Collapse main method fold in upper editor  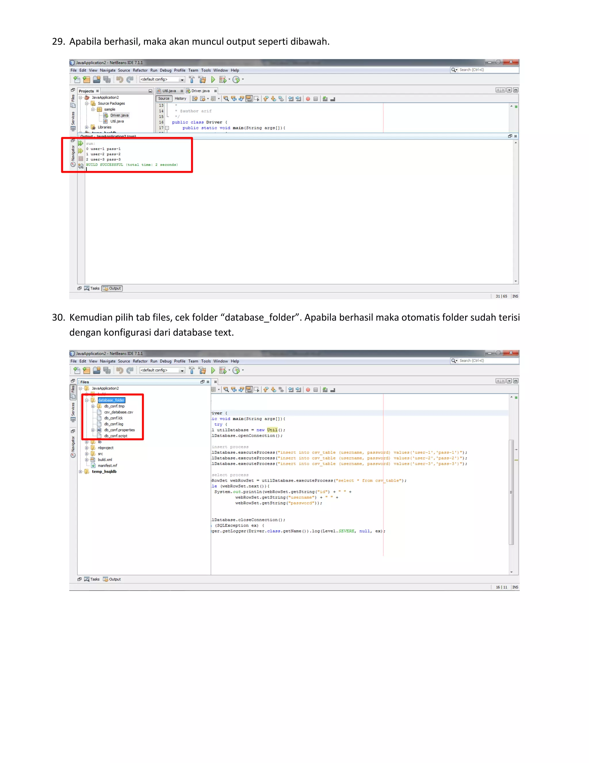[x=167, y=128]
